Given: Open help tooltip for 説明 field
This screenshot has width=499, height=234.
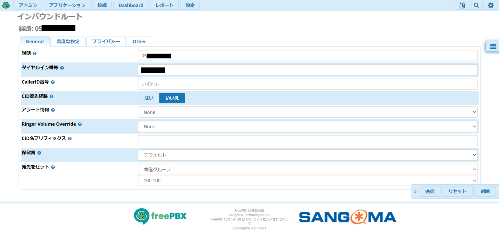Looking at the screenshot, I should point(34,53).
